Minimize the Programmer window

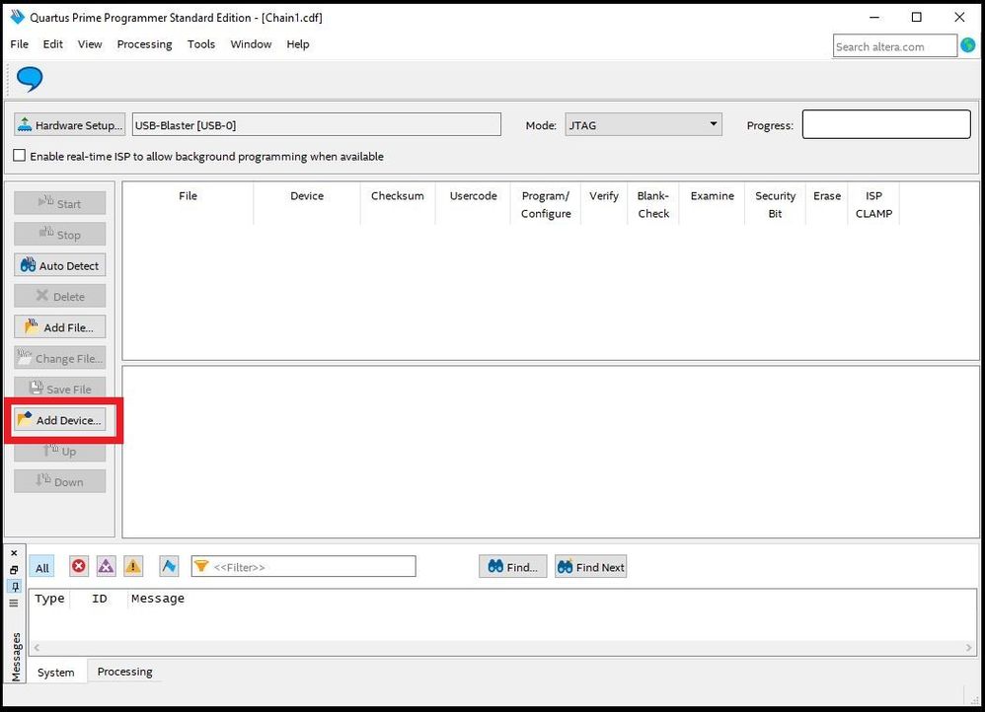873,17
